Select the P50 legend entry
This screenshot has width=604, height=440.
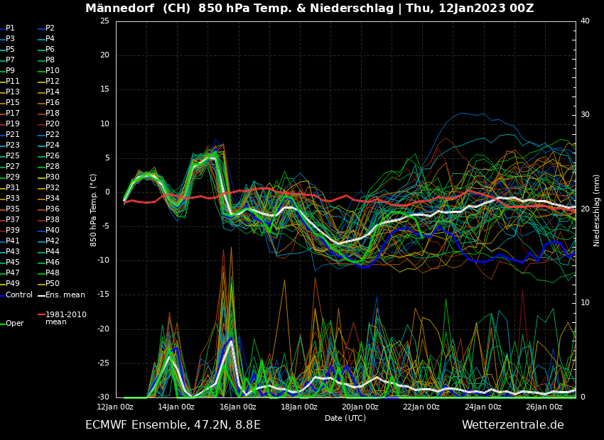pos(53,284)
